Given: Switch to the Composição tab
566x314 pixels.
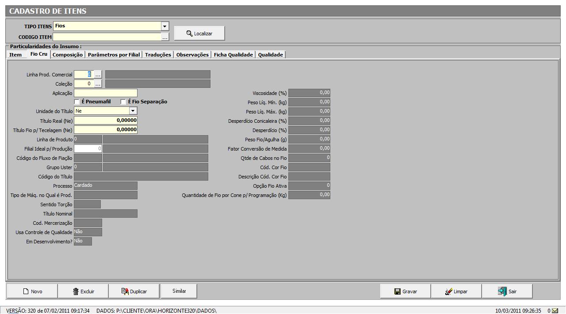Looking at the screenshot, I should [x=67, y=55].
